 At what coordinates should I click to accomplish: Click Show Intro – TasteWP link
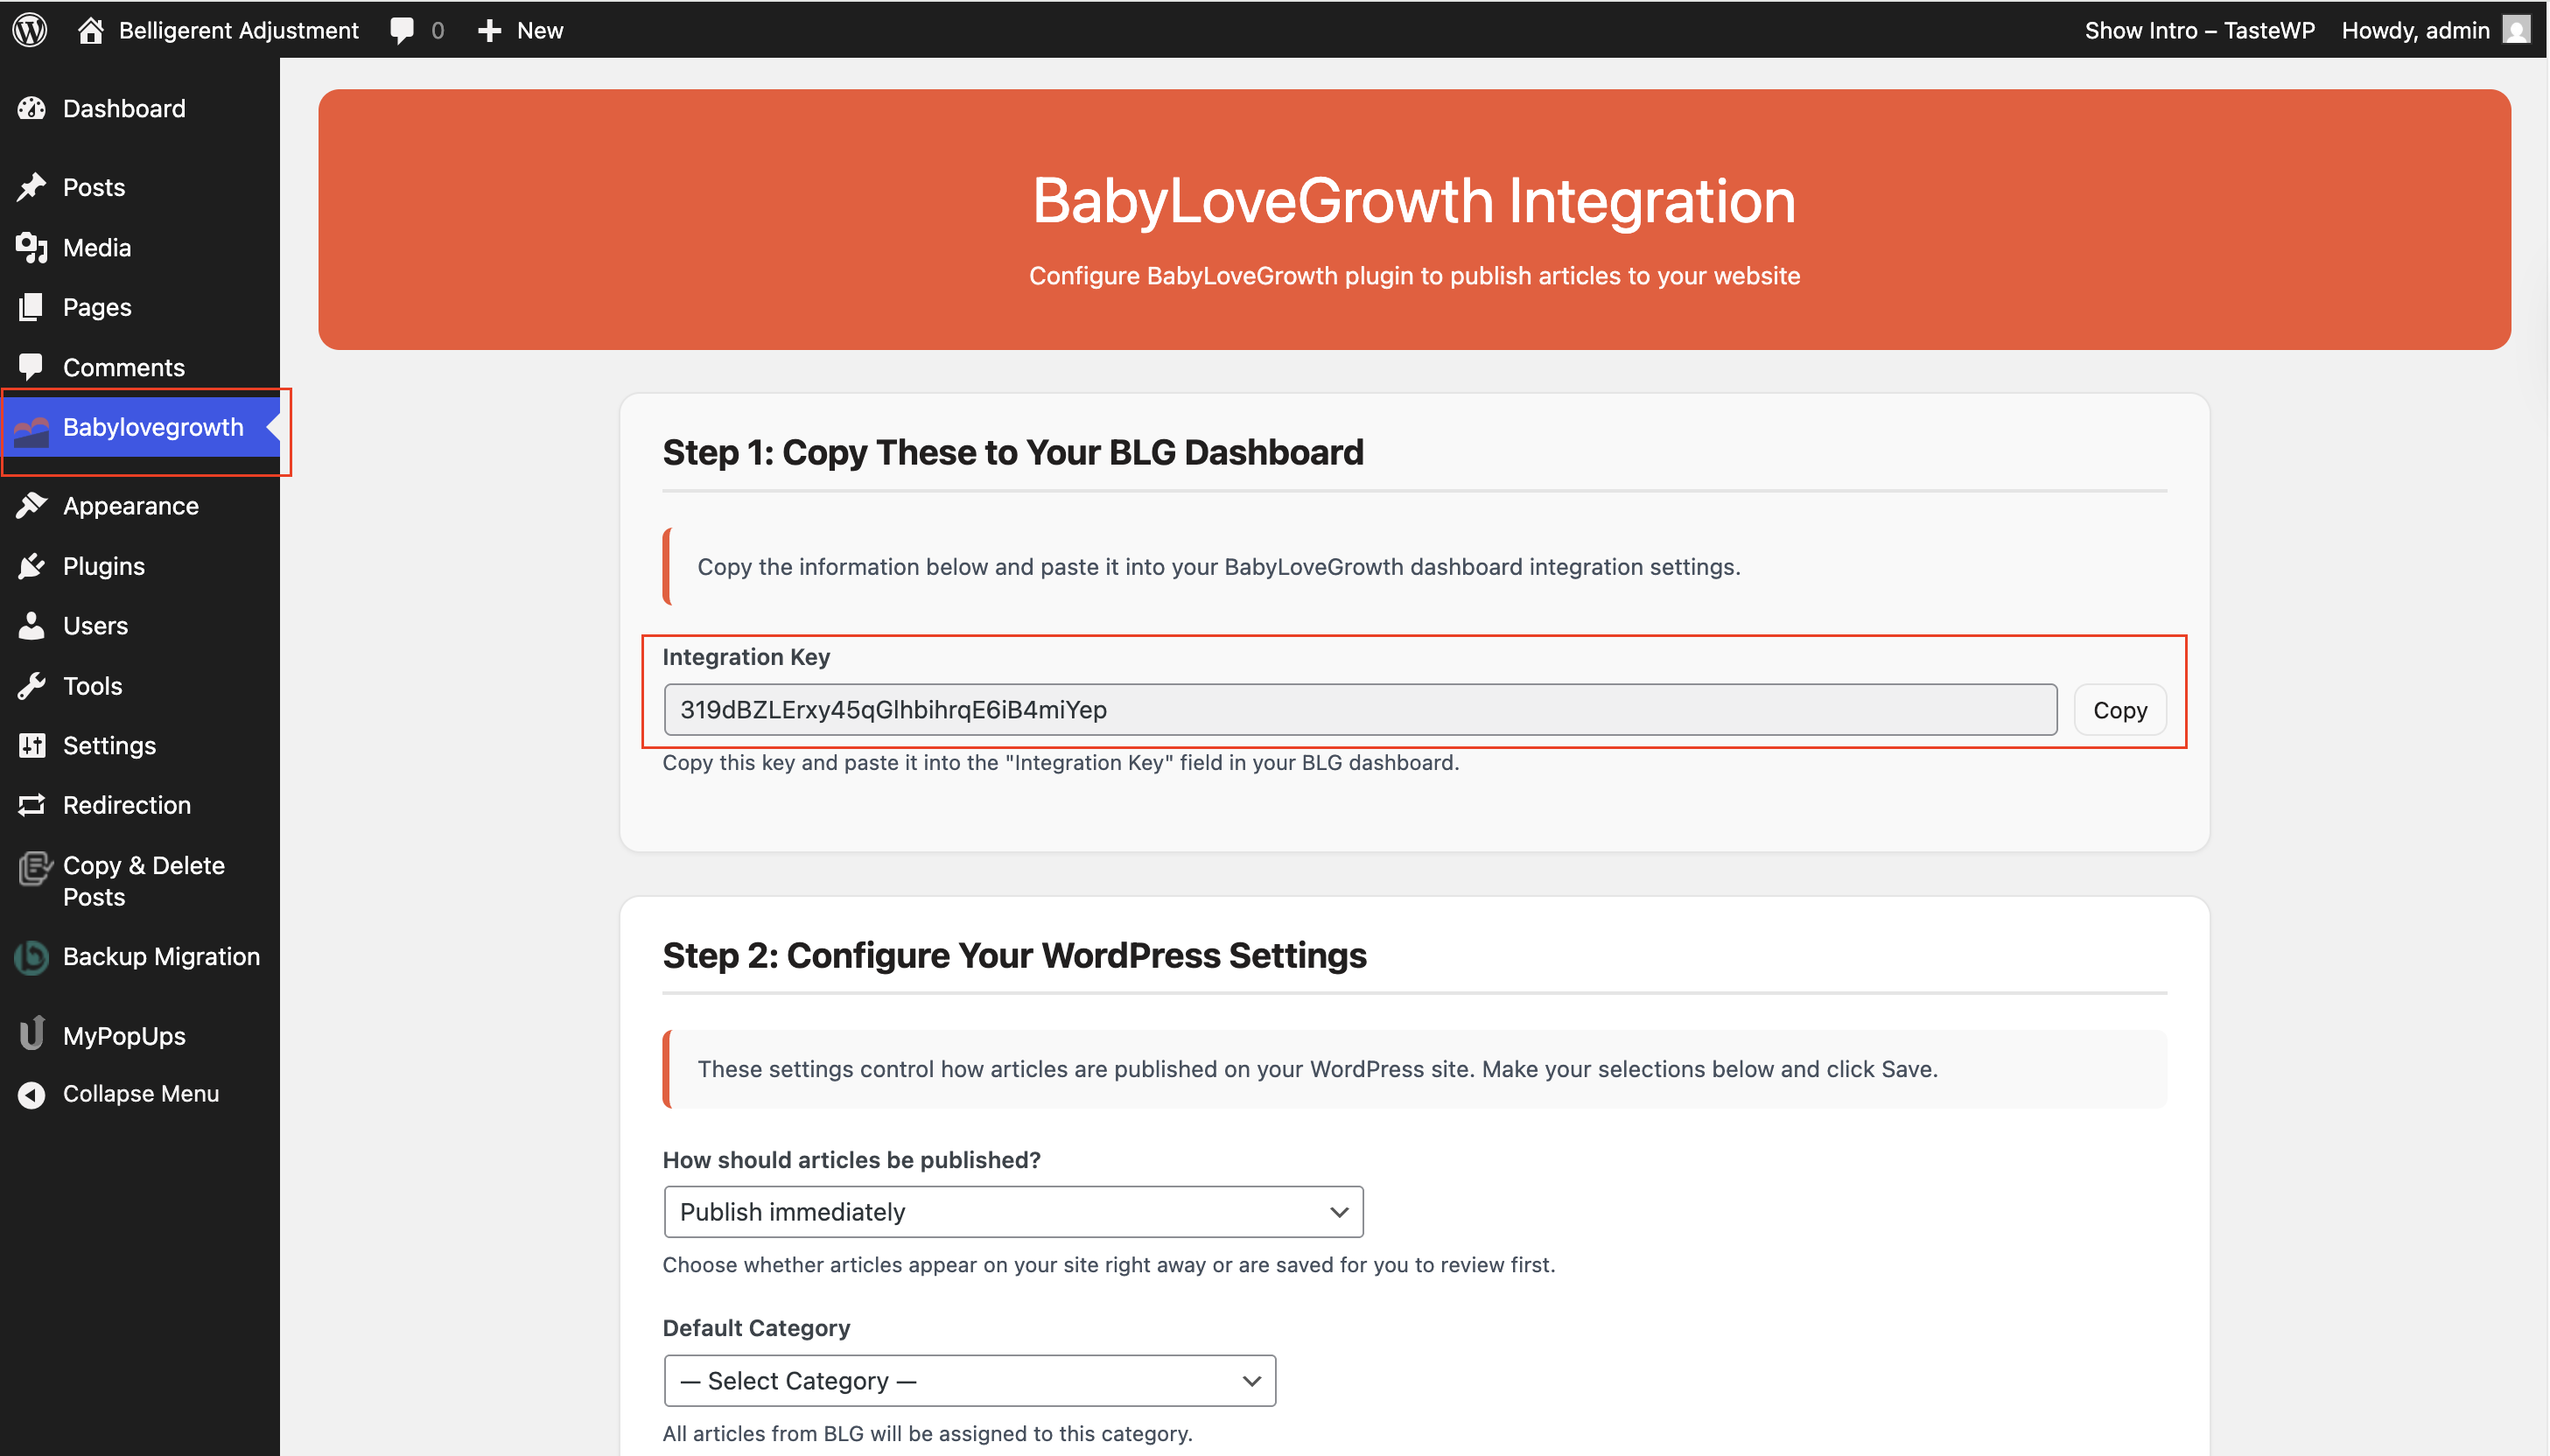[x=2199, y=30]
